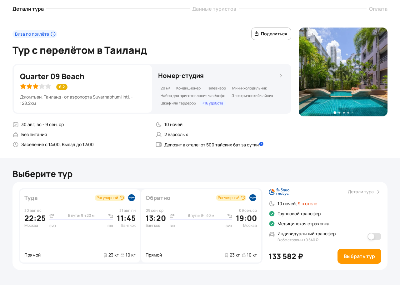Click the Aeroflot airline logo in Туда card
Screen dimensions: 400x285
(x=132, y=198)
